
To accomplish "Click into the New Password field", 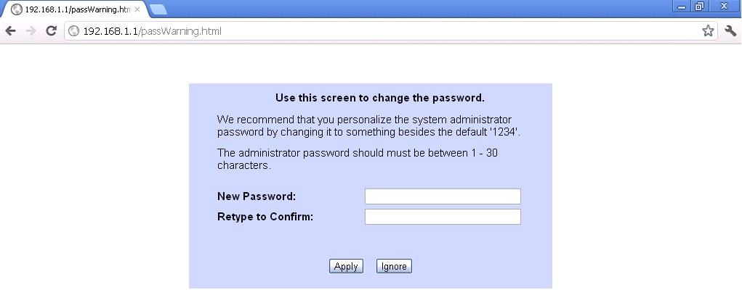I will [443, 196].
